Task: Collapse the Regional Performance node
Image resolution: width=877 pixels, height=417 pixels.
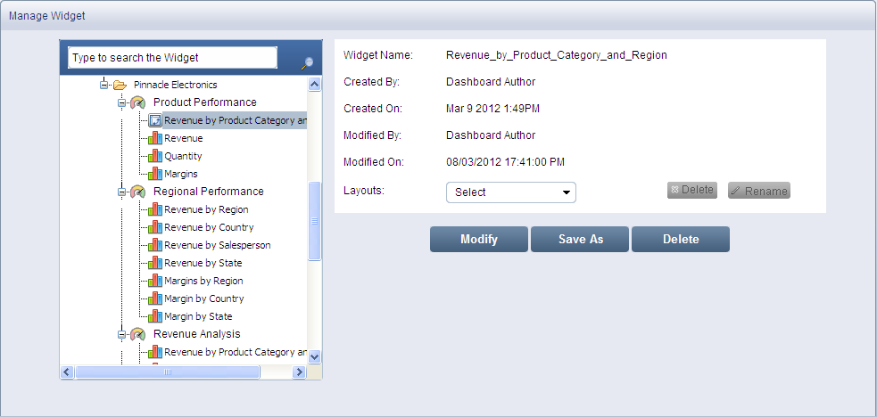Action: 121,192
